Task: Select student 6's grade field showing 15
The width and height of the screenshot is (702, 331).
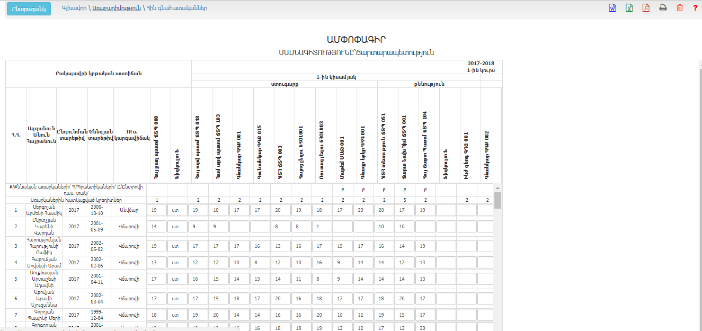Action: click(218, 299)
